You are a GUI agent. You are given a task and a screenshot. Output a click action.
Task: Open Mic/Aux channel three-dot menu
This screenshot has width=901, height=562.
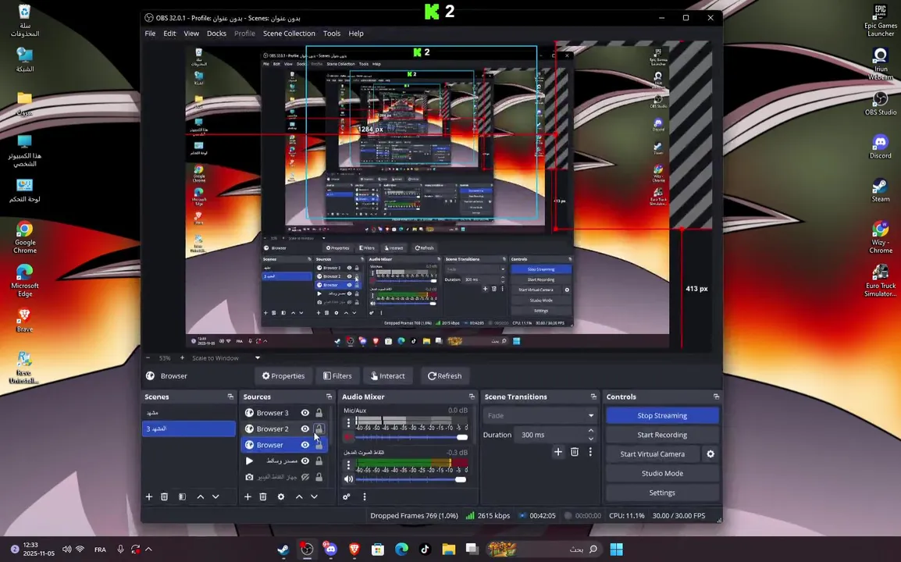(x=348, y=423)
